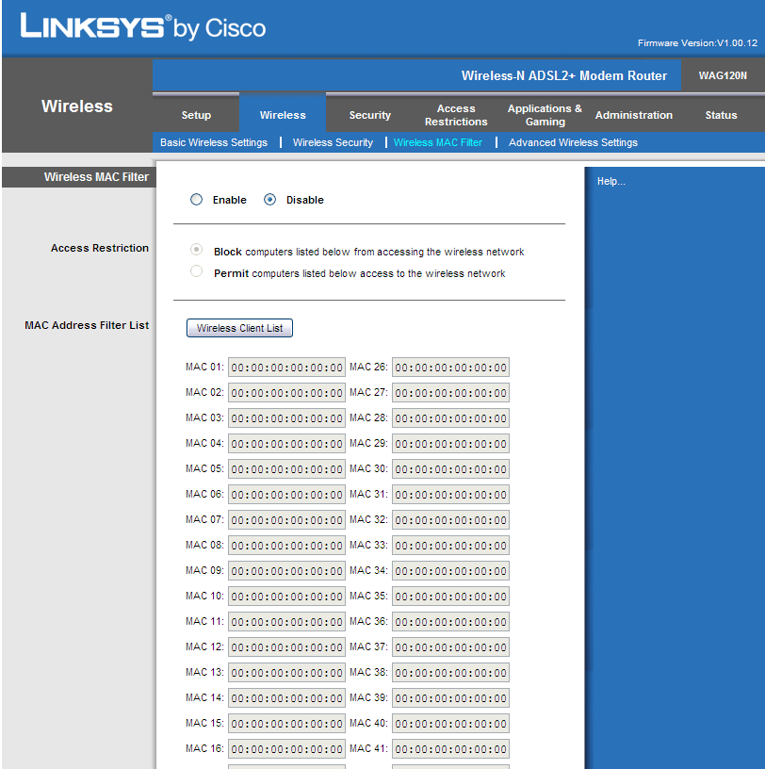Click the MAC 33 address field
Screen dimensions: 765x769
pos(450,546)
